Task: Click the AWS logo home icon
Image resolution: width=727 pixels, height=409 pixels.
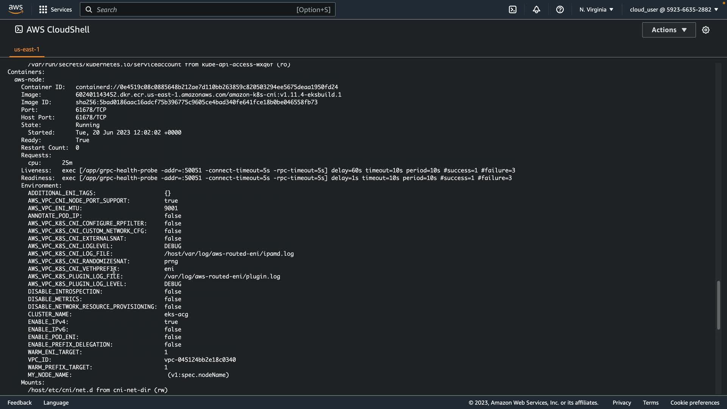Action: click(x=16, y=9)
